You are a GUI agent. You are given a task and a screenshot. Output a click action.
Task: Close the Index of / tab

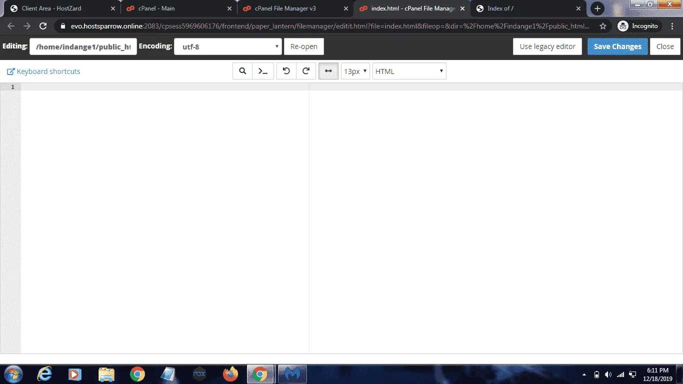(x=578, y=8)
